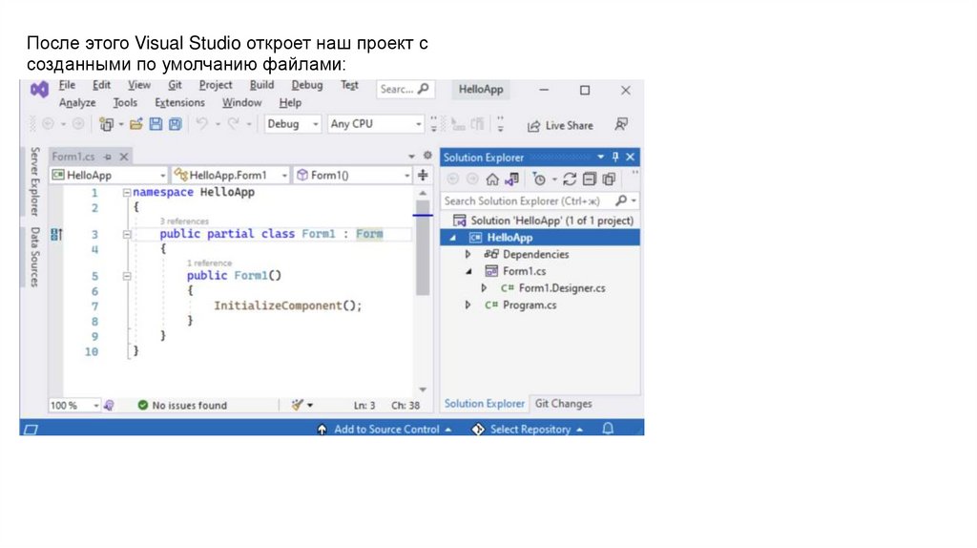This screenshot has height=548, width=977.
Task: Select the Solution Explorer bottom tab
Action: pyautogui.click(x=484, y=404)
